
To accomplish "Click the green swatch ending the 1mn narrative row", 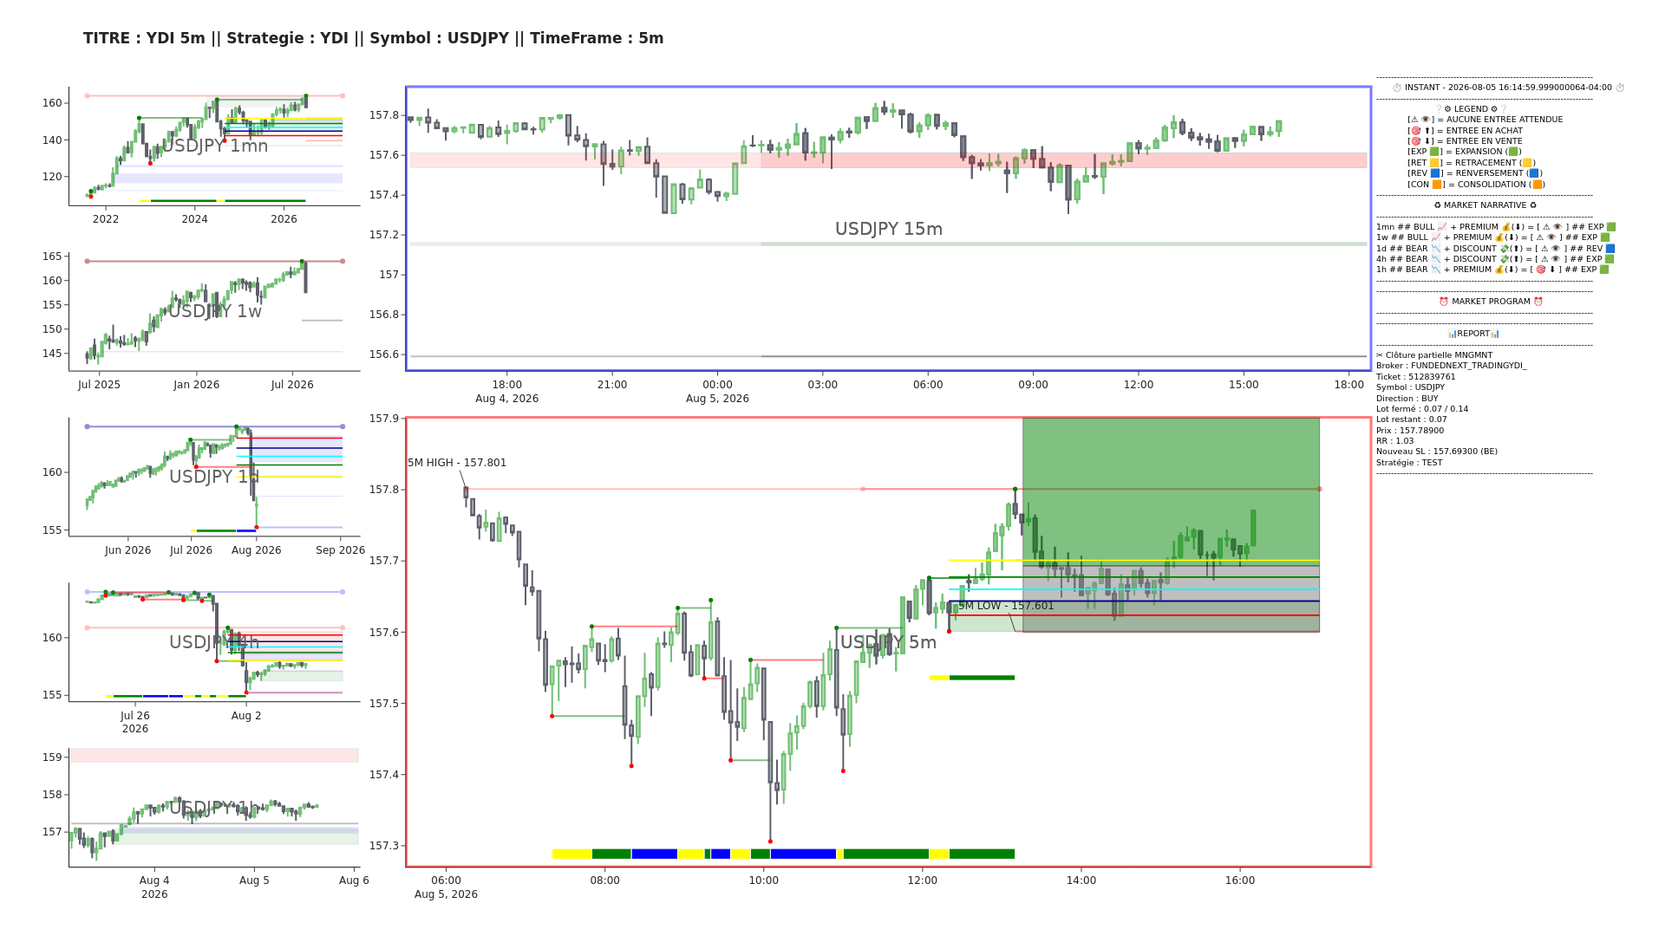I will click(x=1611, y=227).
